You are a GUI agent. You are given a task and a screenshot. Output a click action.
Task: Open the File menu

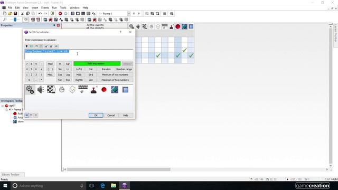click(10, 8)
